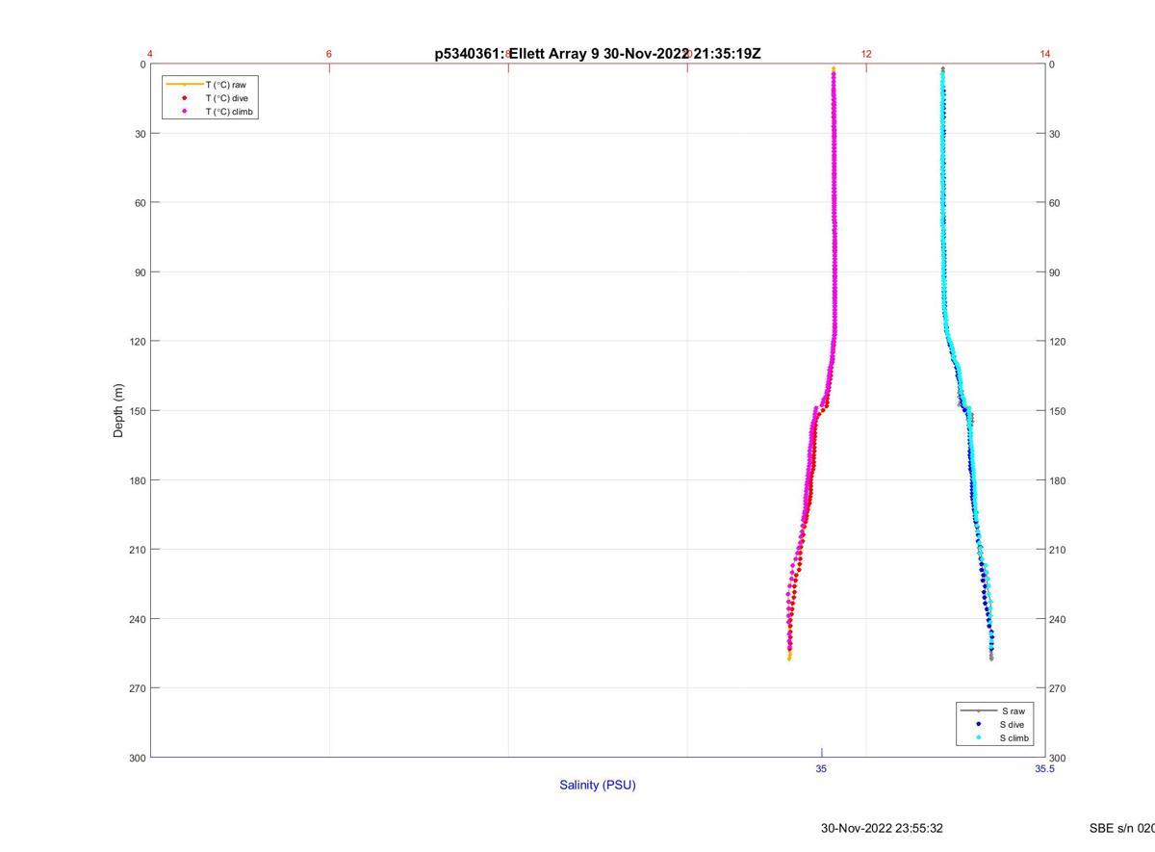Viewport: 1155px width, 852px height.
Task: Click the timestamp "30-Nov-2022 23:55:32"
Action: 882,828
